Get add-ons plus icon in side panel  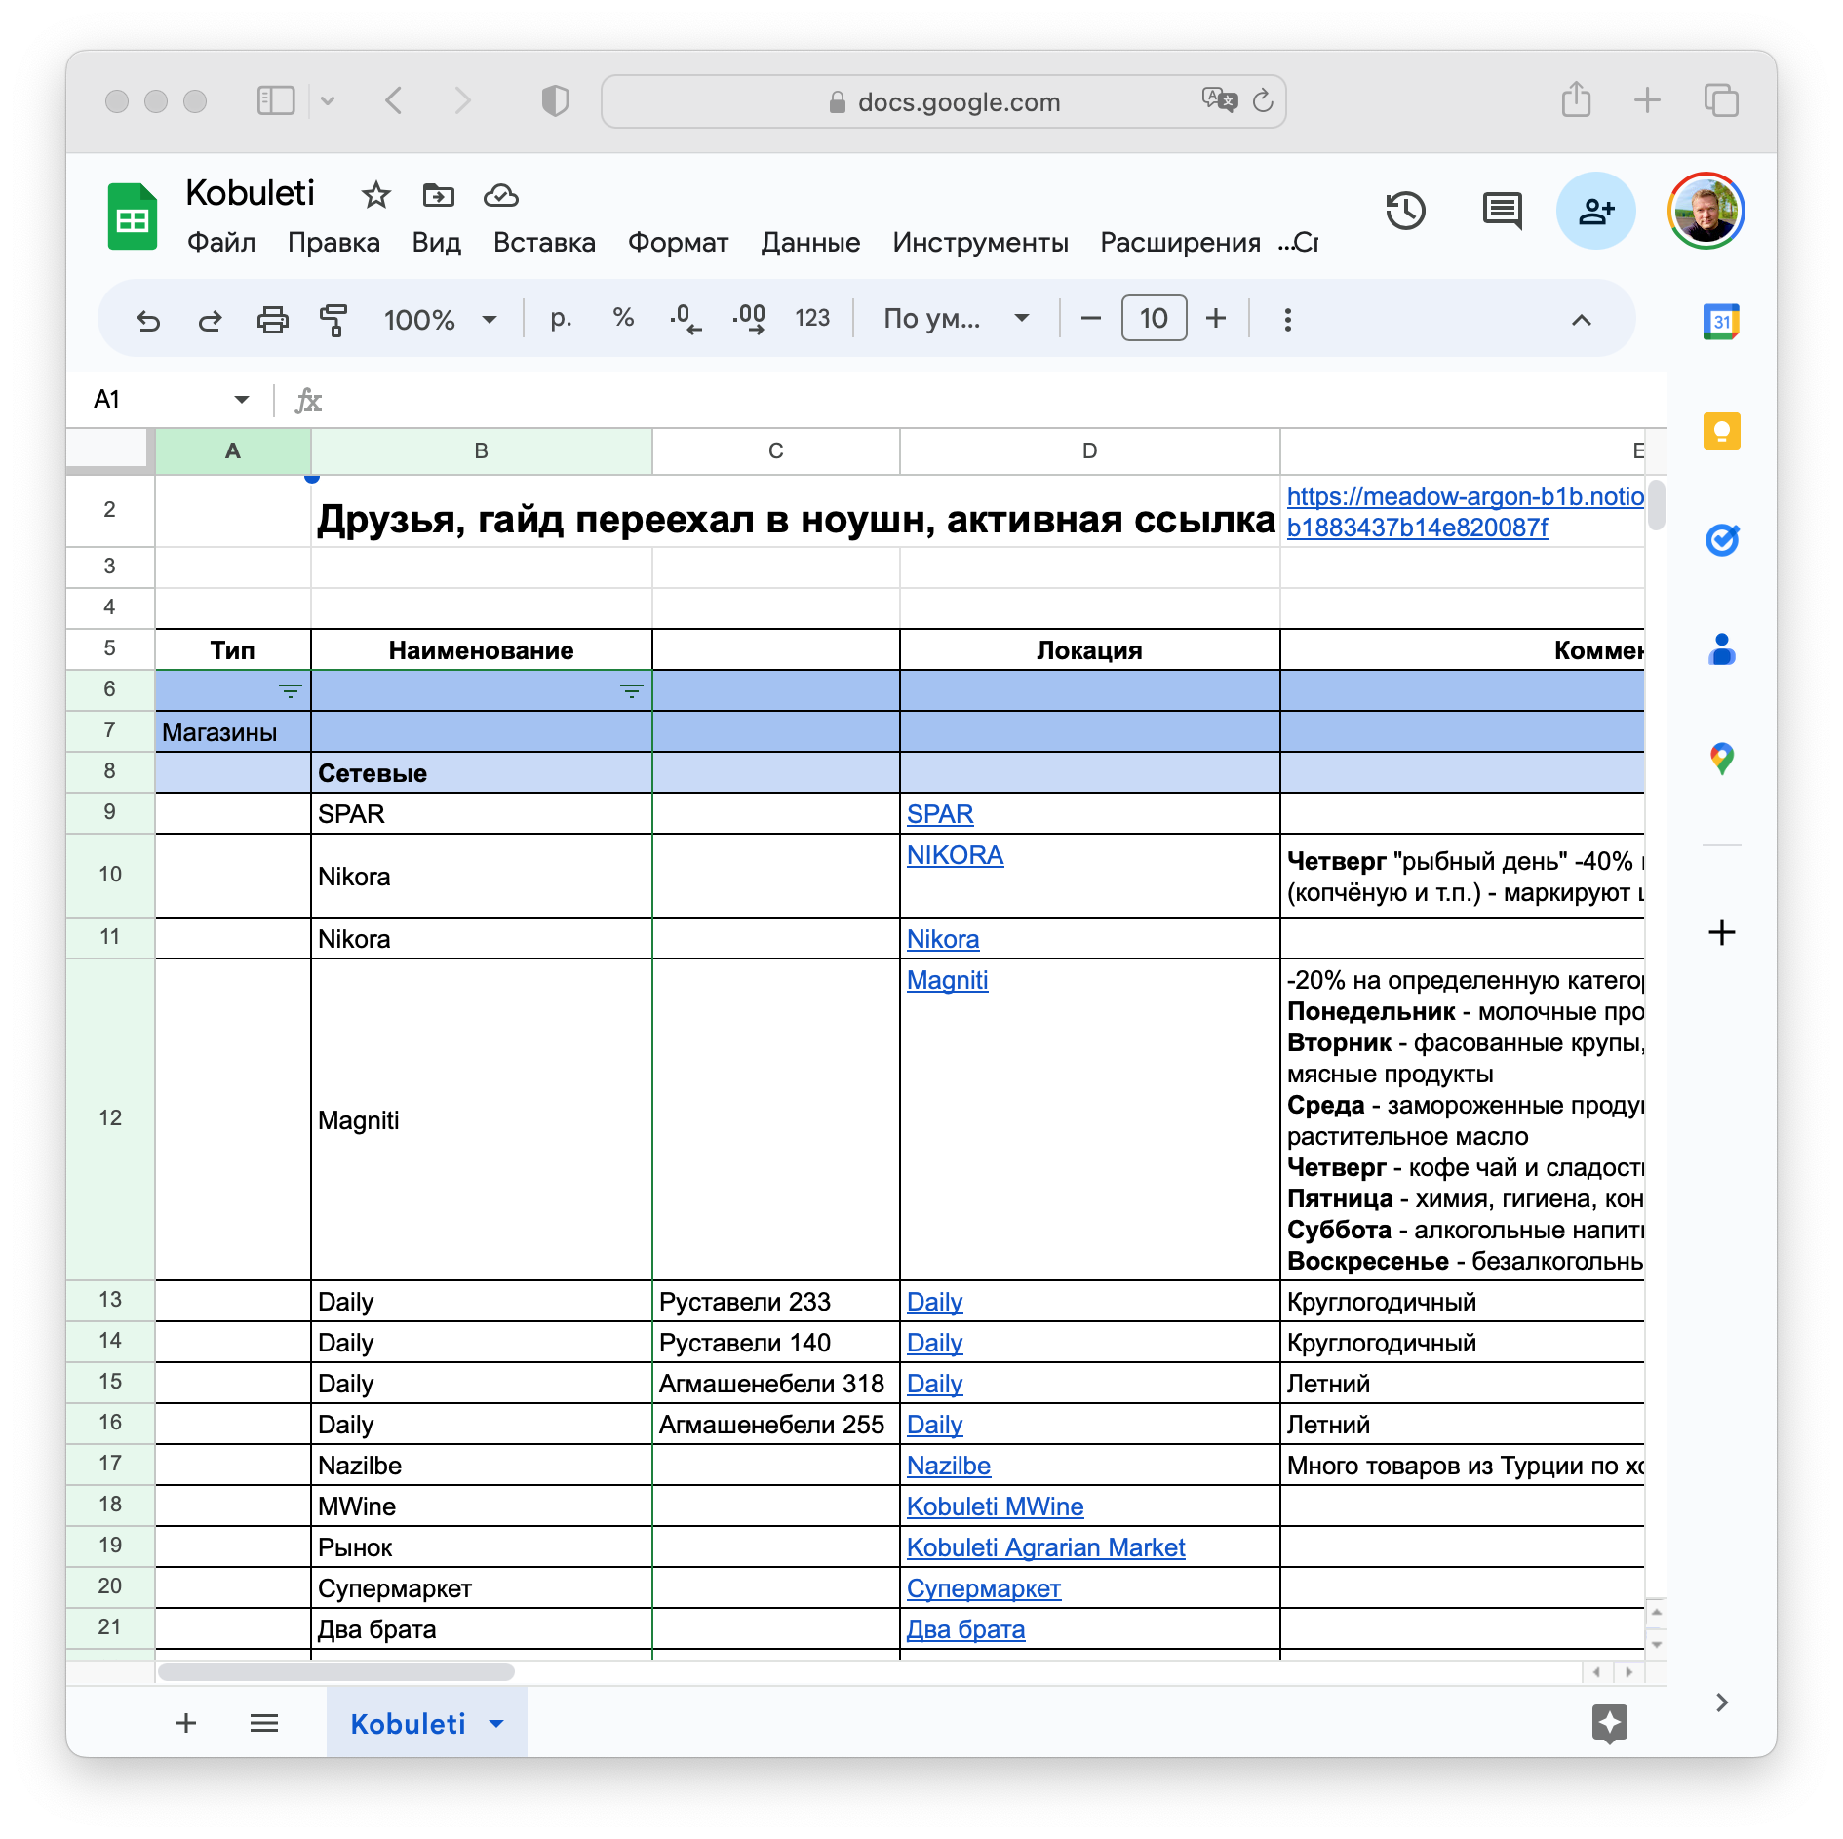1722,932
